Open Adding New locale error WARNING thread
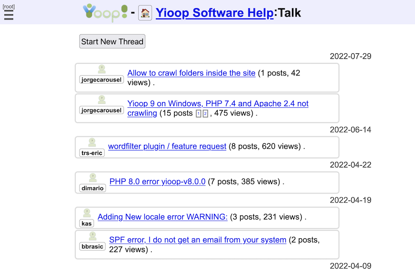This screenshot has height=271, width=415. [162, 217]
